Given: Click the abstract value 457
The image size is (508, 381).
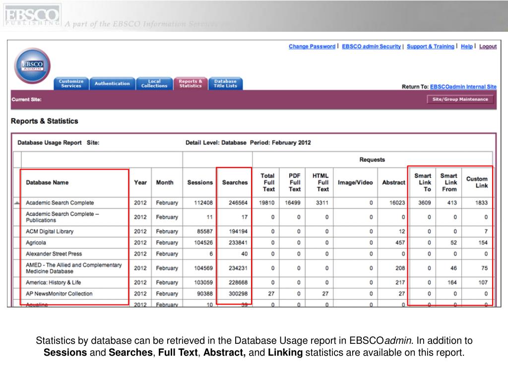Looking at the screenshot, I should (400, 243).
